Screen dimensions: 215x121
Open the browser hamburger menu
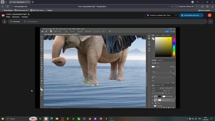click(x=198, y=2)
